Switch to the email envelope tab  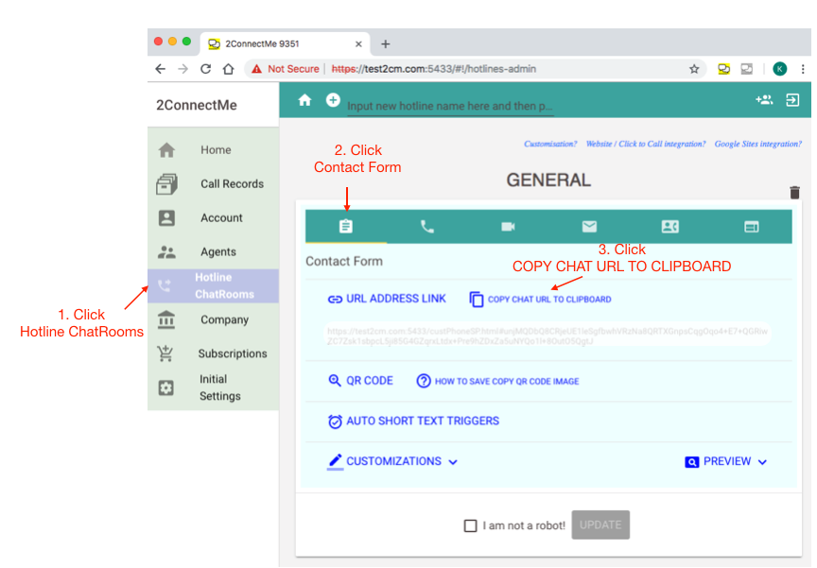click(x=589, y=227)
